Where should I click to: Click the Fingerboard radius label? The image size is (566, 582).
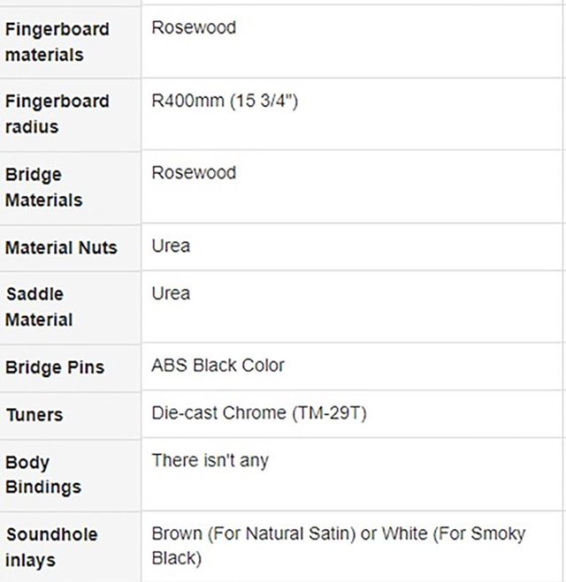click(57, 114)
